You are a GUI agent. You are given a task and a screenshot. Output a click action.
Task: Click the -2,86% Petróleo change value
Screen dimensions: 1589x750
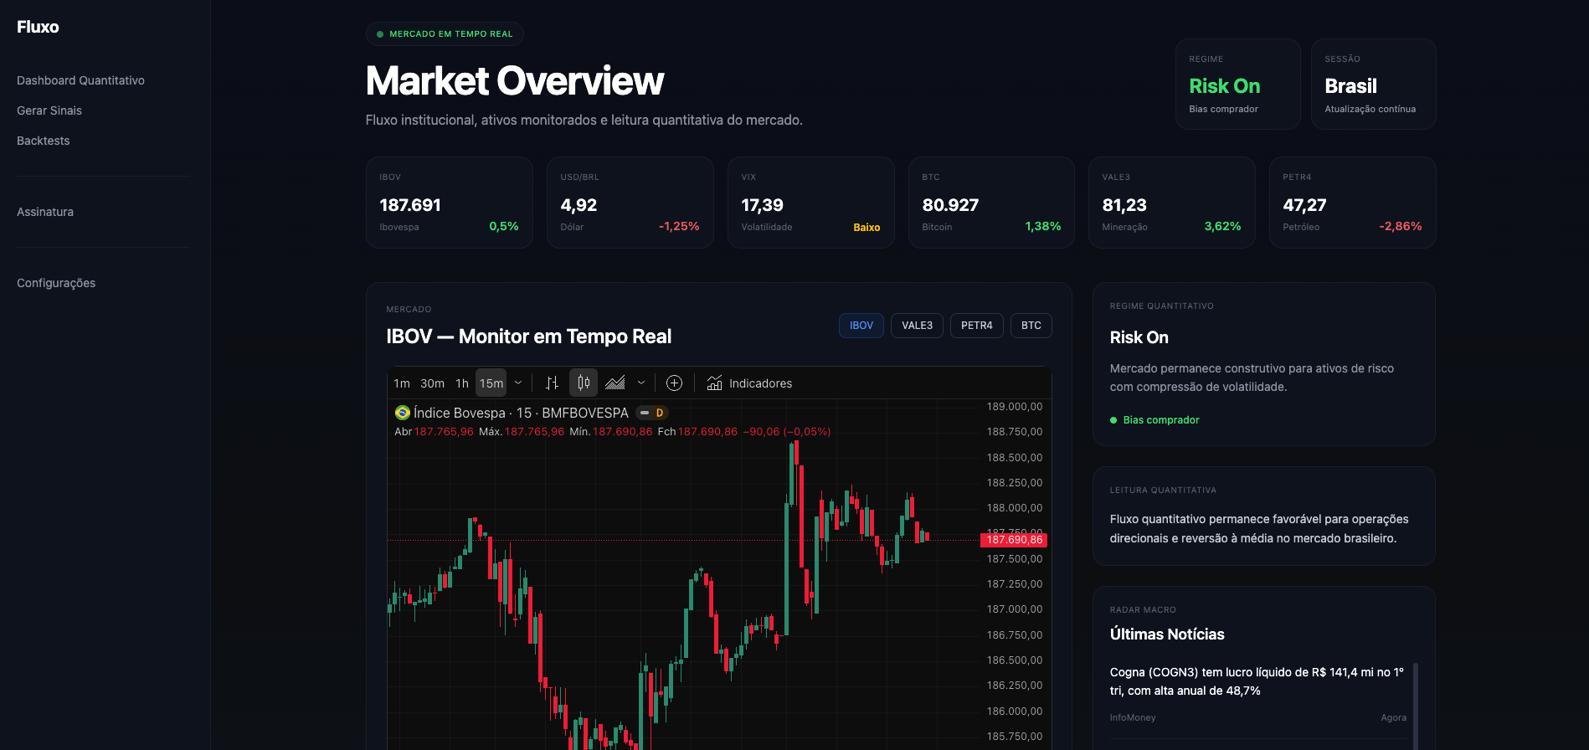click(1401, 227)
